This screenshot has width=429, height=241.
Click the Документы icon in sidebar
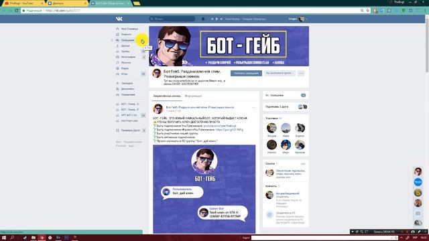117,89
